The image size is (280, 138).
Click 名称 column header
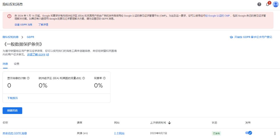5,123
